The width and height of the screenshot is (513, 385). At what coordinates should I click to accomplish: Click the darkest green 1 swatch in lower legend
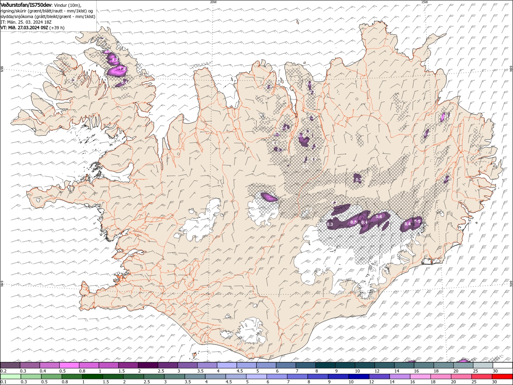pyautogui.click(x=92, y=377)
